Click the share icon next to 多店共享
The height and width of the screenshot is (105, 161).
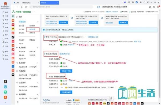[17, 63]
